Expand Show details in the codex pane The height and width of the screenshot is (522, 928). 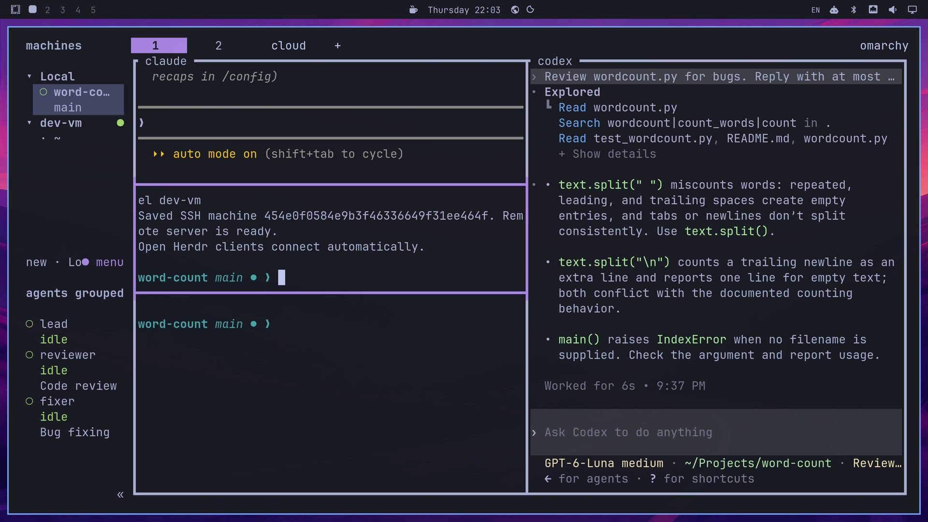[x=608, y=154]
